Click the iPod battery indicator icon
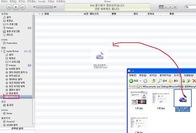Screen dimensions: 196x133 [x=26, y=51]
